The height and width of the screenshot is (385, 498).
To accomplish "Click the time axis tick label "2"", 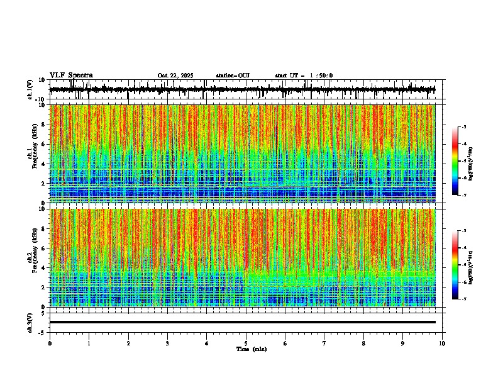I will click(128, 343).
